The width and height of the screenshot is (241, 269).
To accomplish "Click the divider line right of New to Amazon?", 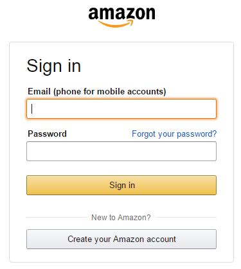I will point(186,218).
